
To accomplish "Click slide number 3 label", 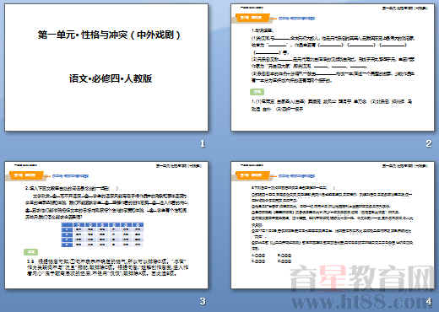I will pyautogui.click(x=203, y=301).
